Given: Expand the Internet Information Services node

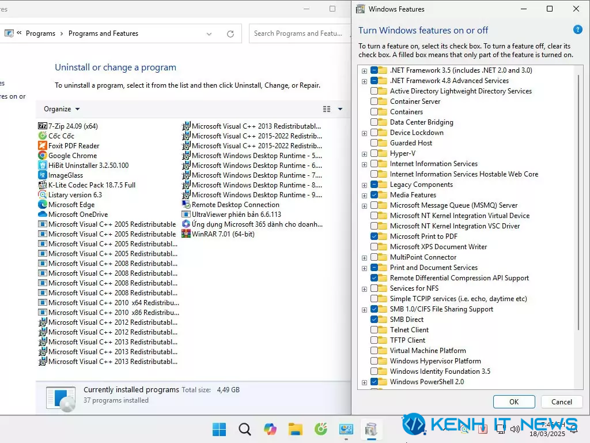Looking at the screenshot, I should (x=364, y=164).
